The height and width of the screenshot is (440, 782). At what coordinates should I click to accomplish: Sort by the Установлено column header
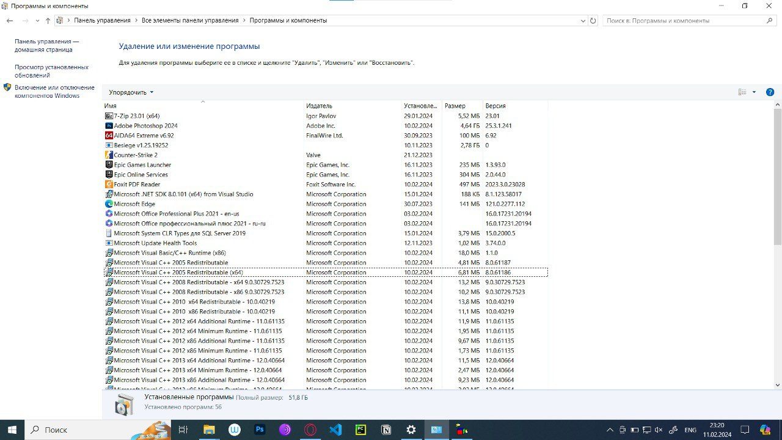pyautogui.click(x=422, y=106)
